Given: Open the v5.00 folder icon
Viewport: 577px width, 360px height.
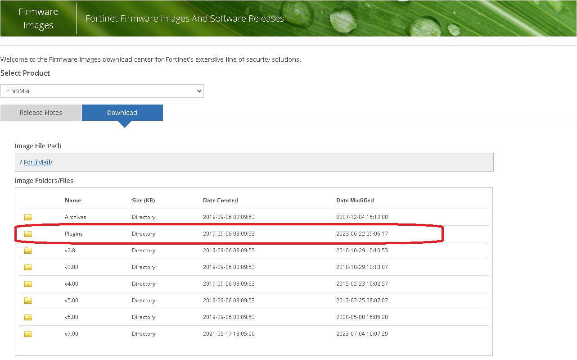Looking at the screenshot, I should (x=27, y=300).
